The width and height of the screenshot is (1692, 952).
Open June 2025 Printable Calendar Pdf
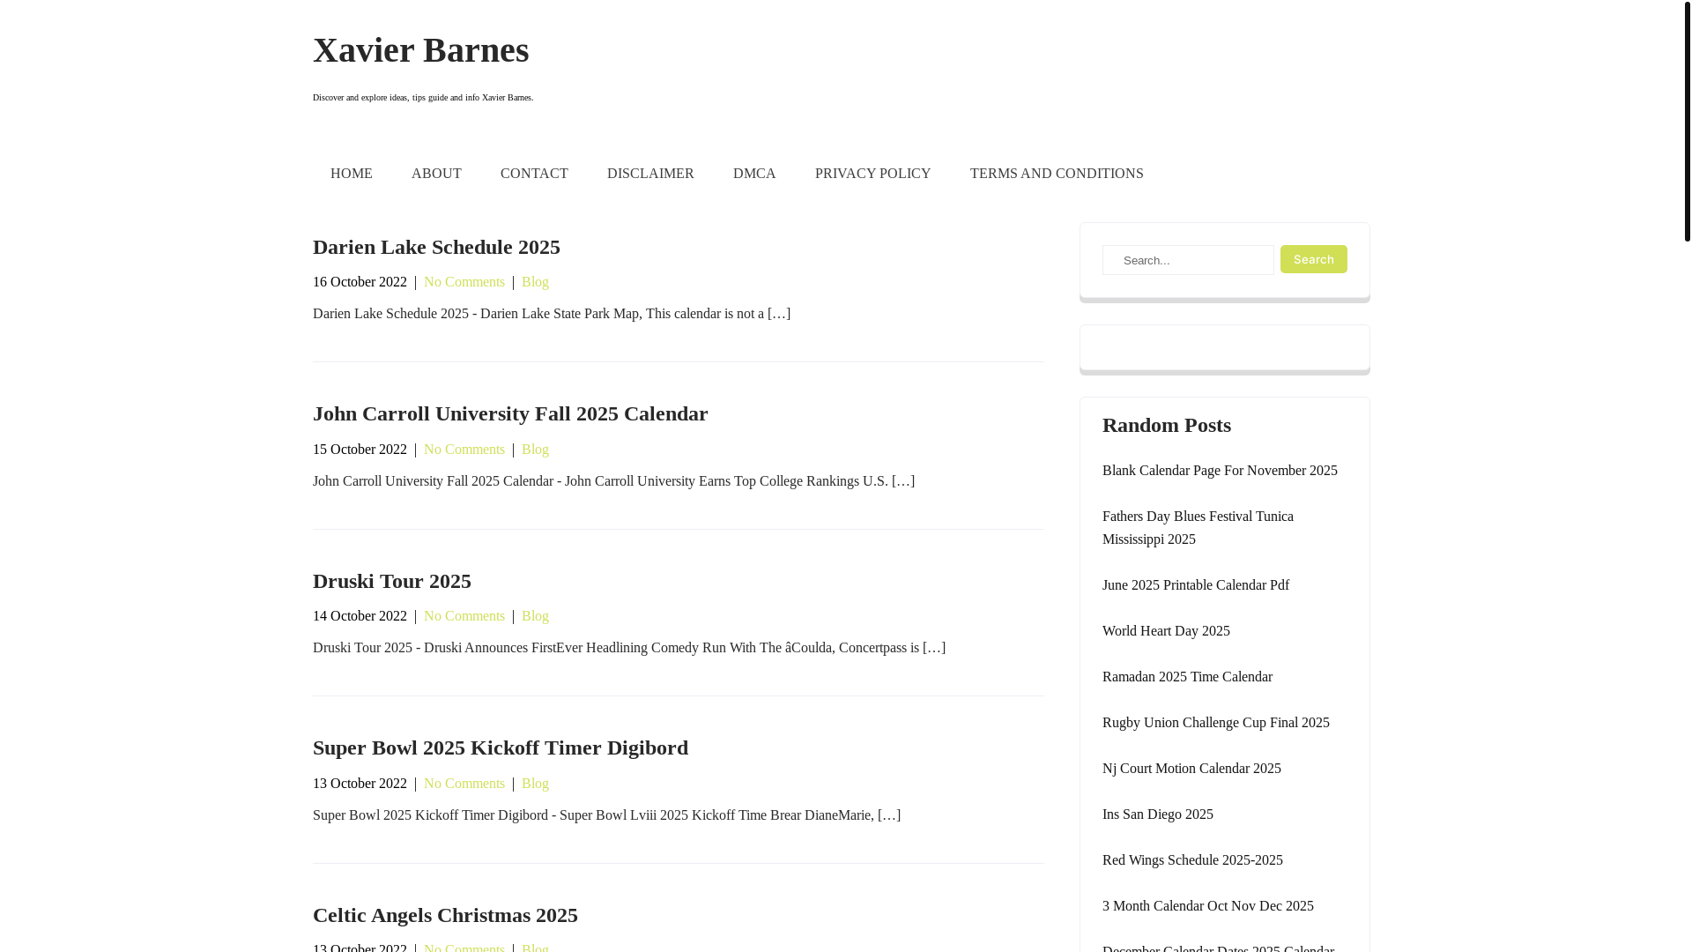1196,585
